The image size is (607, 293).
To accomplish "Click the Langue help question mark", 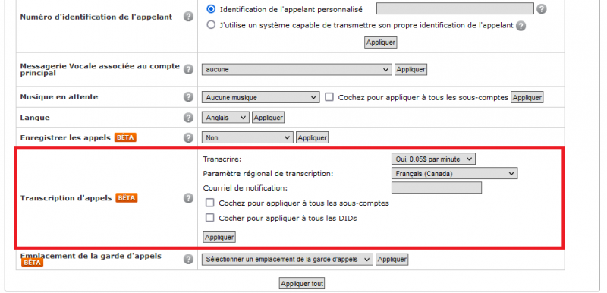I will [188, 118].
